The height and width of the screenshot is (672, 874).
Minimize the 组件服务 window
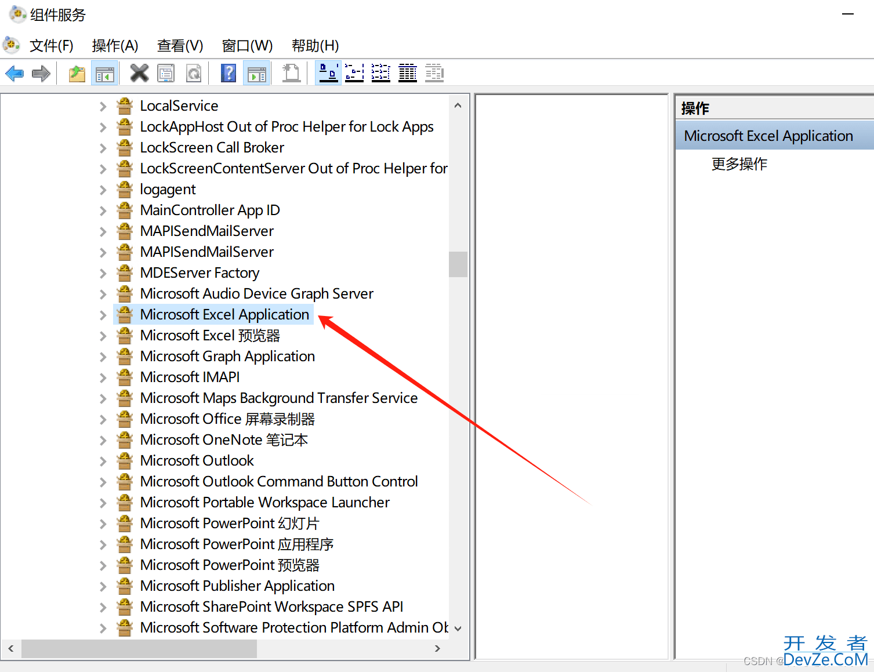[x=848, y=14]
